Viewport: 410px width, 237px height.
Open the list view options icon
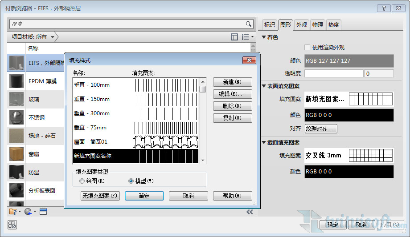click(247, 37)
